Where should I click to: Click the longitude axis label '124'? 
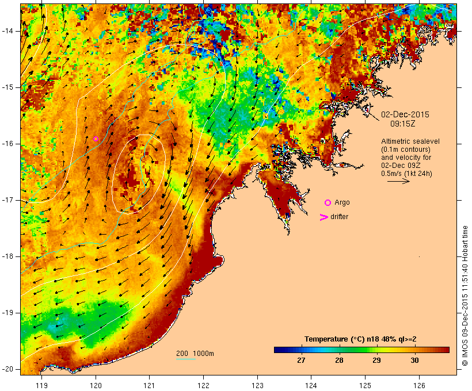[x=311, y=385]
